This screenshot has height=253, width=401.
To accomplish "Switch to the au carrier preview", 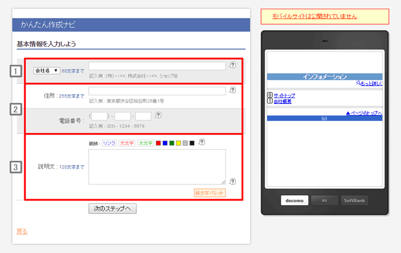I will pyautogui.click(x=324, y=201).
